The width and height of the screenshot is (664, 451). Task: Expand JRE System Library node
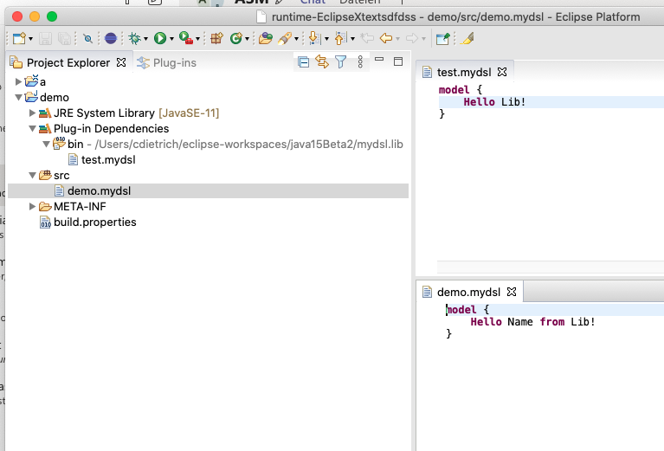coord(32,113)
